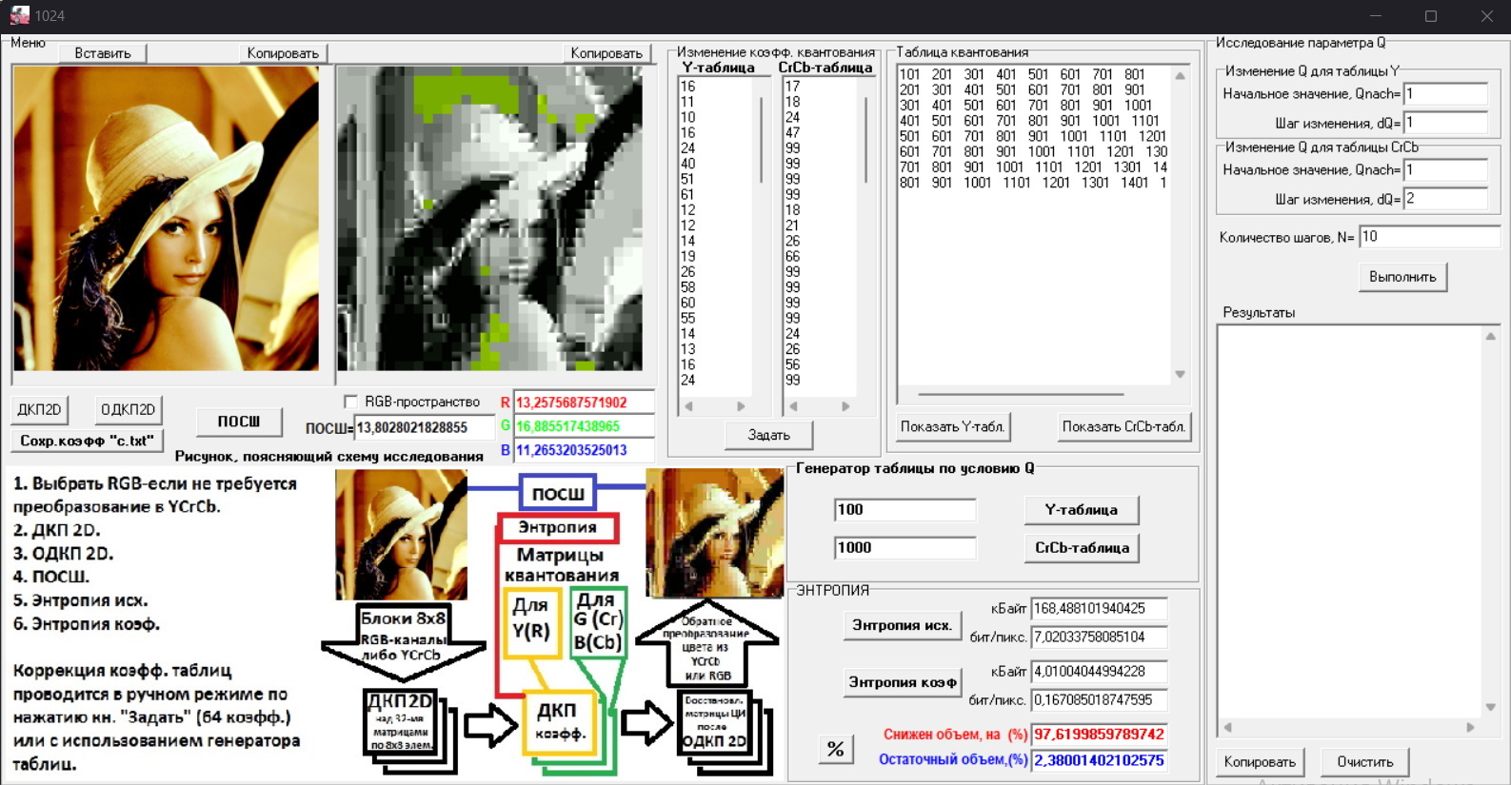Click the green G value field

point(584,426)
